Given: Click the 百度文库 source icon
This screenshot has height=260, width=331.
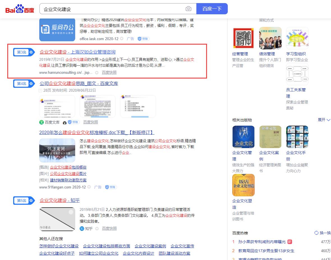Looking at the screenshot, I should 42,122.
